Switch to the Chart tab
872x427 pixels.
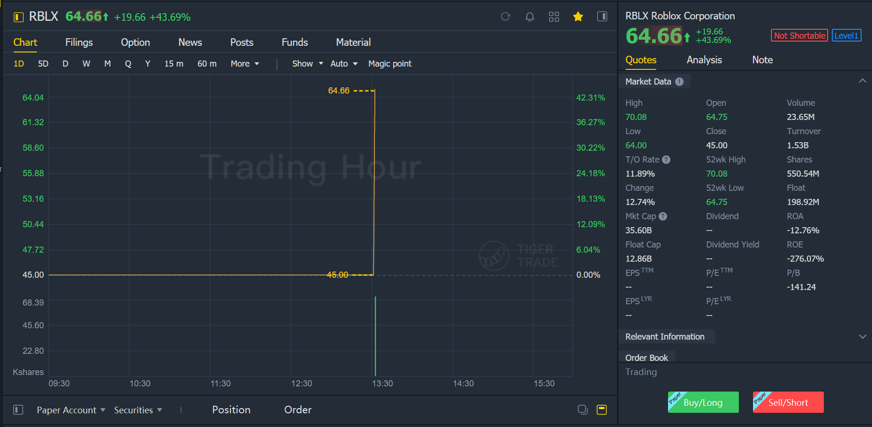25,43
